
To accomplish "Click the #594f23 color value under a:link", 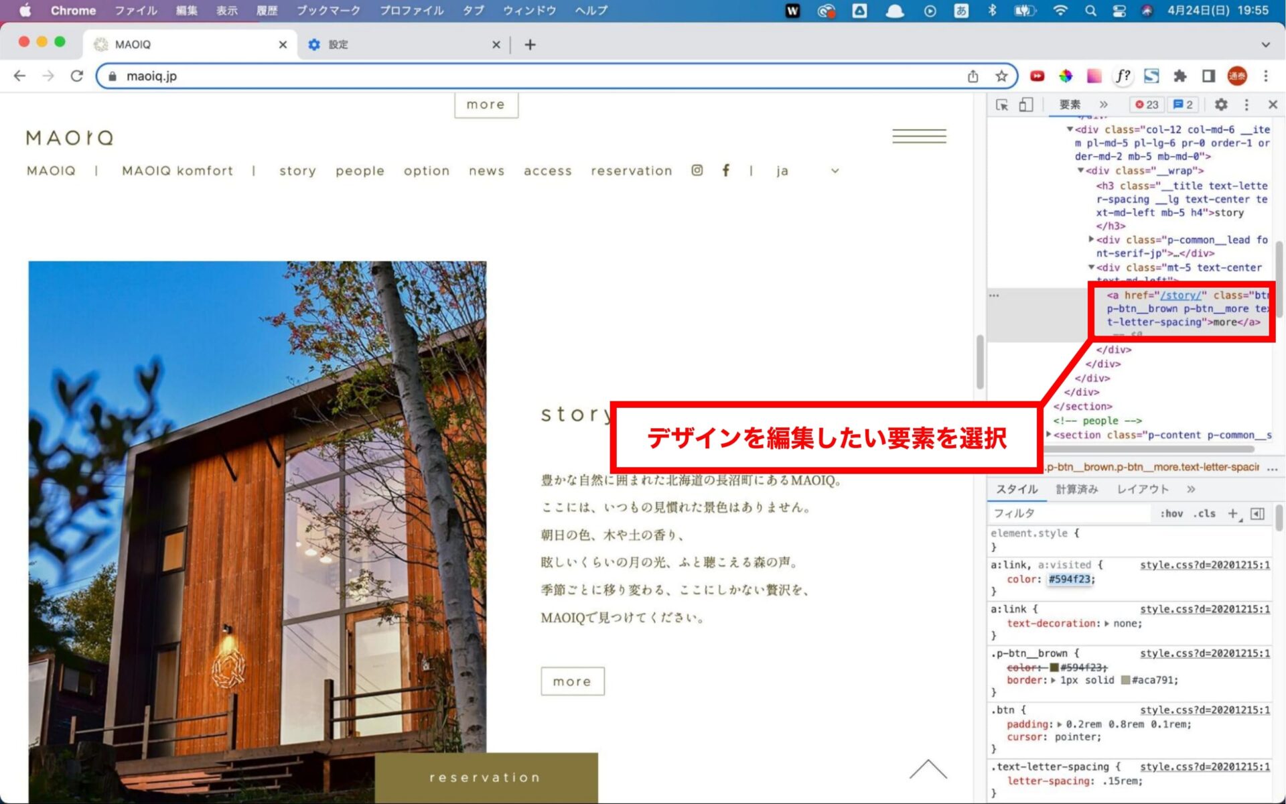I will (x=1070, y=580).
